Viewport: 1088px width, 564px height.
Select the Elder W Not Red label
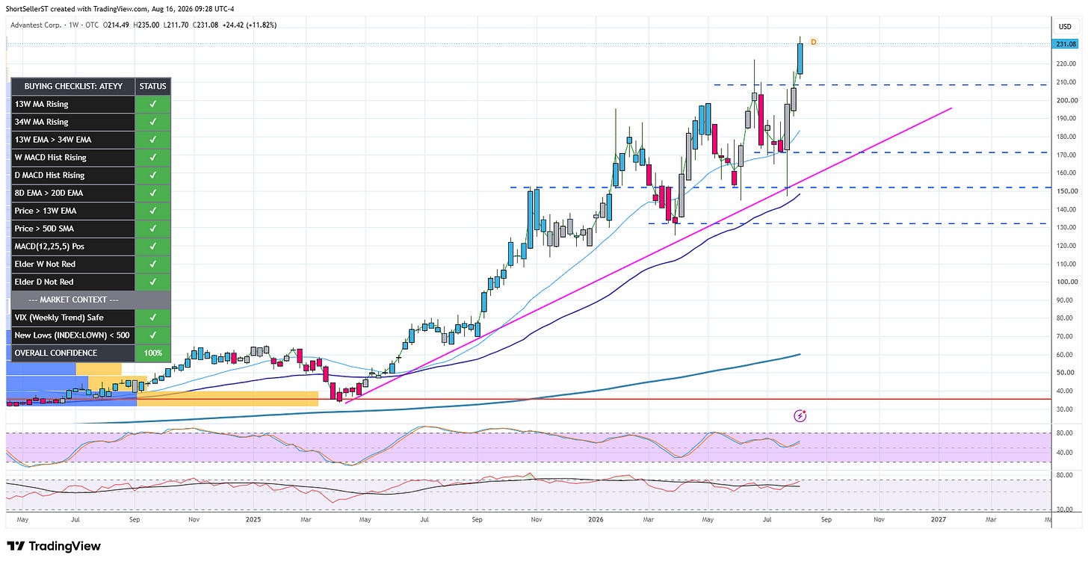45,264
